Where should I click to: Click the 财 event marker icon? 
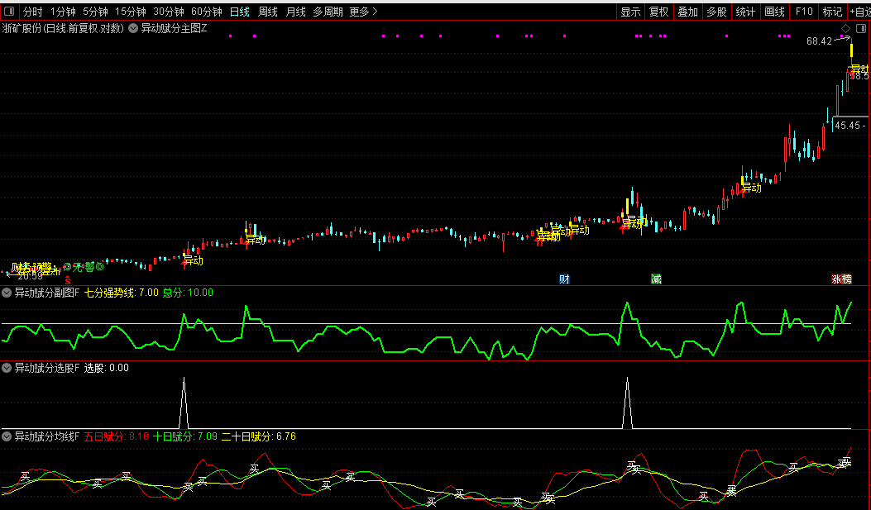564,279
